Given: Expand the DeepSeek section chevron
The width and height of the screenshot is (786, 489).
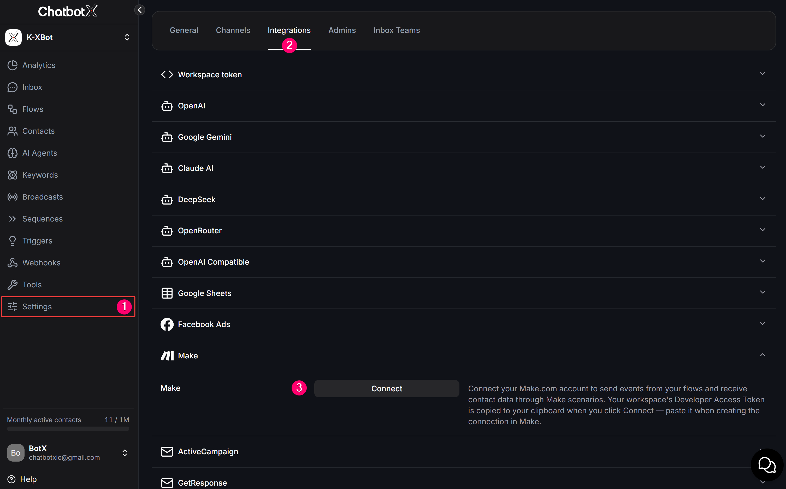Looking at the screenshot, I should (763, 199).
